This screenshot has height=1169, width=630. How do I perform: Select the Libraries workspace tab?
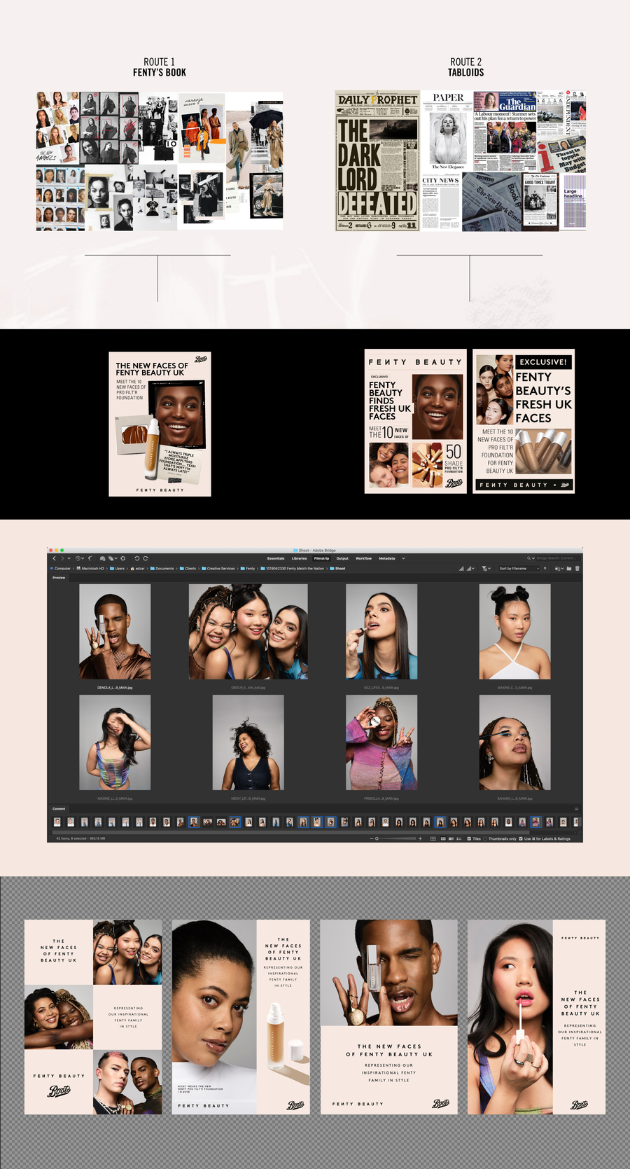[x=300, y=558]
